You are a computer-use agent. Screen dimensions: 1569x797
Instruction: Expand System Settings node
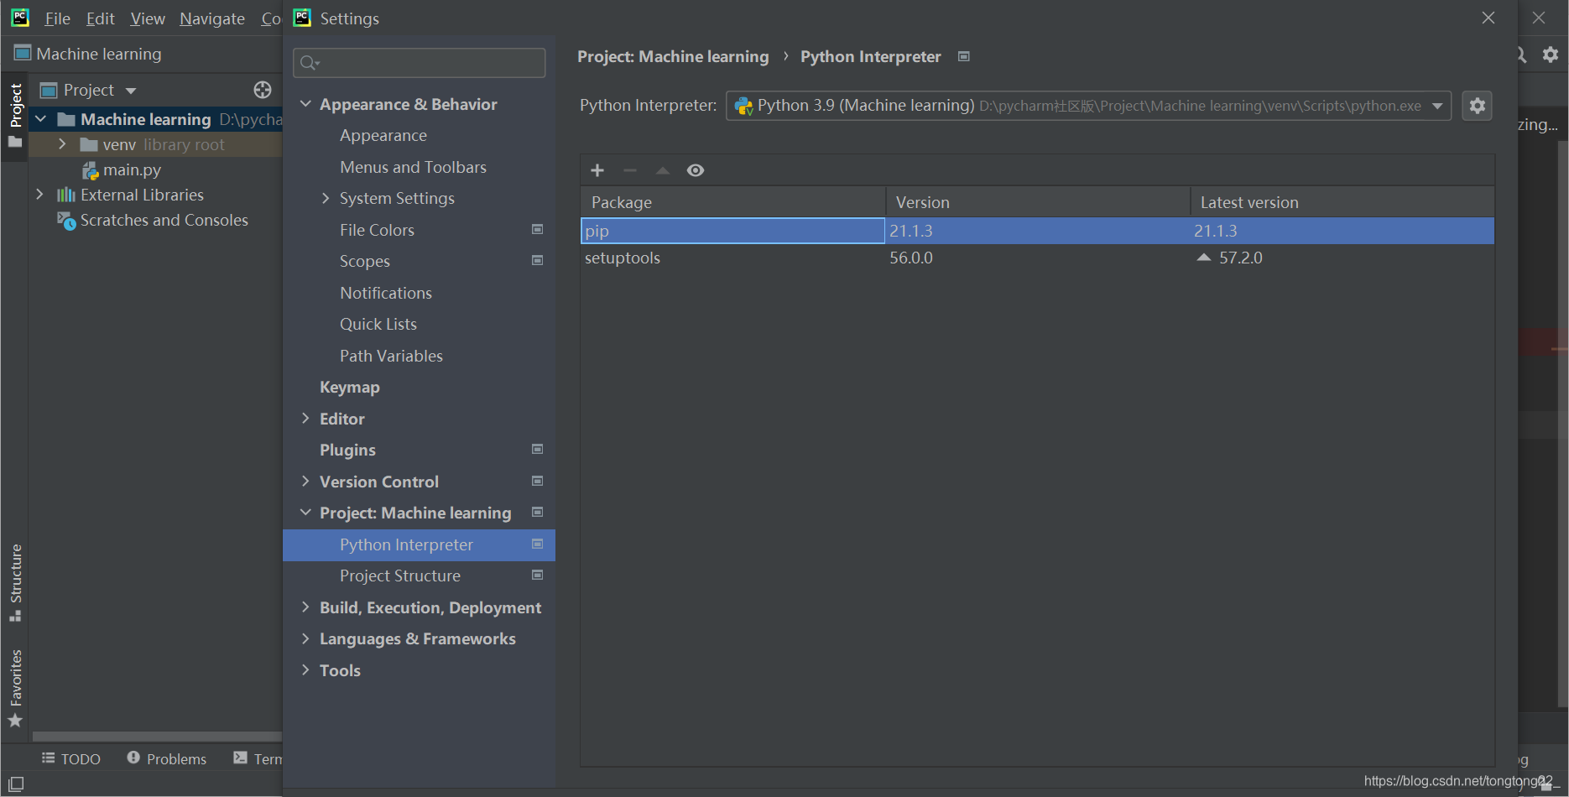(x=326, y=199)
